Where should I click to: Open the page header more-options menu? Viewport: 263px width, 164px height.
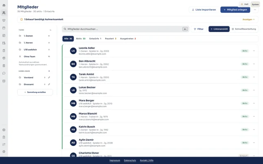(x=255, y=10)
